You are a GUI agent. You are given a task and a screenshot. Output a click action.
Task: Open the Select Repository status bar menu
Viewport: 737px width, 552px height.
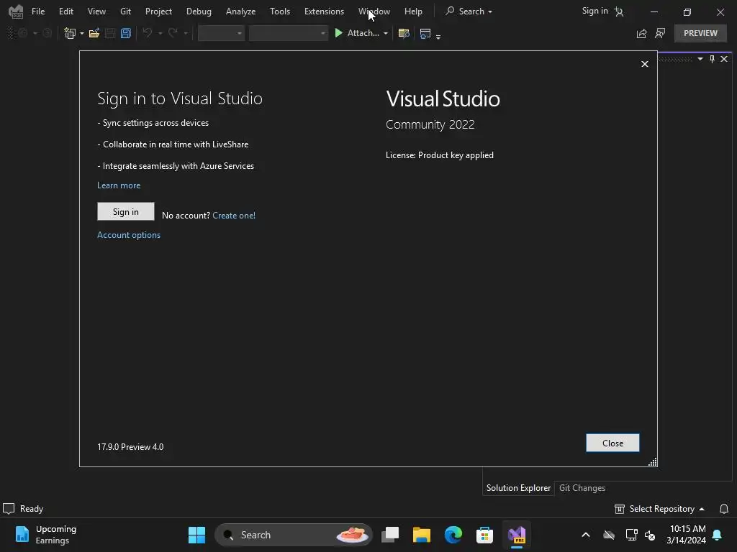(659, 509)
